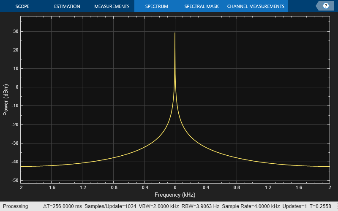Screen dimensions: 338x211
Task: Click the Frequency (kHz) axis label
Action: point(175,195)
